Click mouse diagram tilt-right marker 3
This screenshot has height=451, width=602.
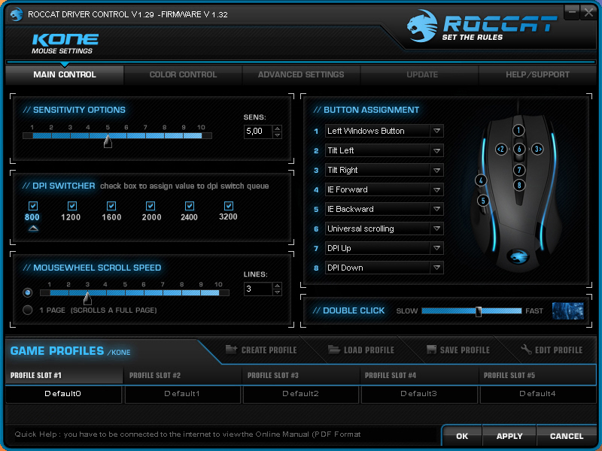click(537, 149)
